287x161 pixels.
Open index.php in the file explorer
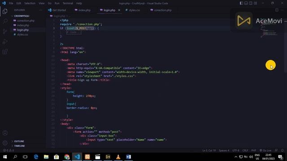[23, 25]
